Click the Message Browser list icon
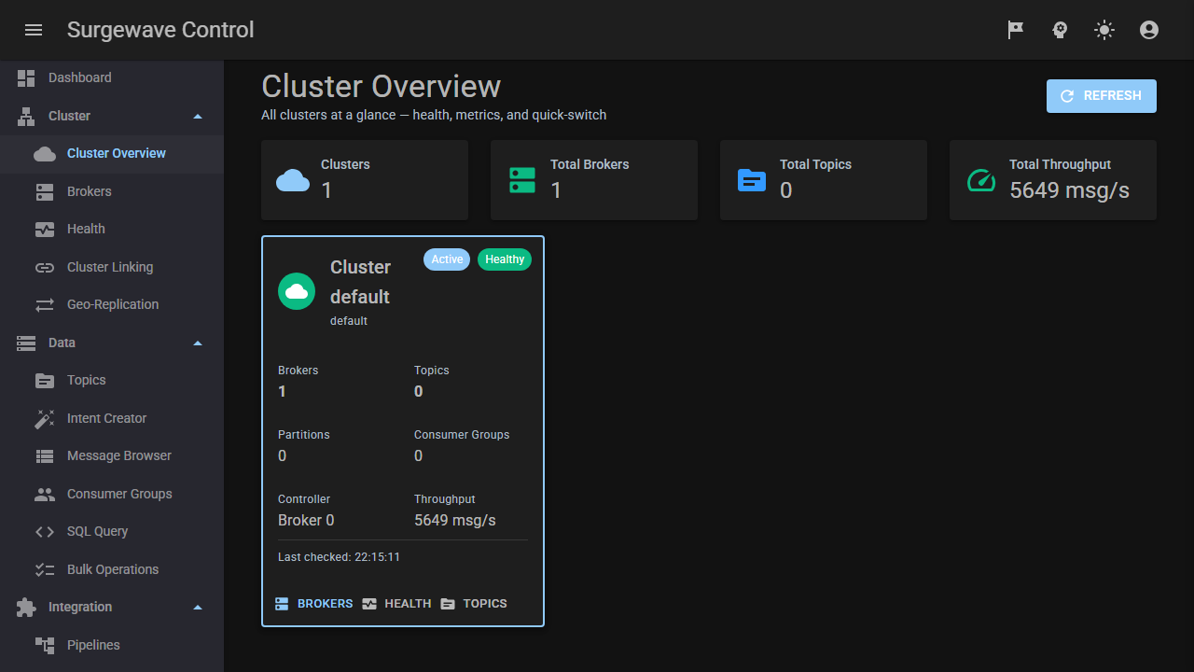Image resolution: width=1194 pixels, height=672 pixels. point(45,456)
